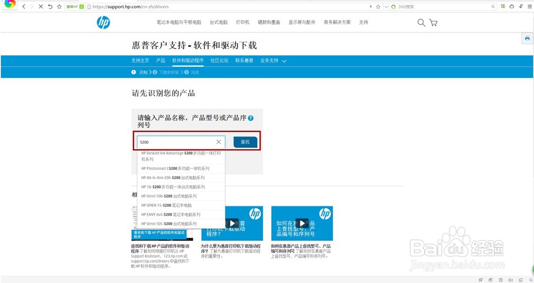534x283 pixels.
Task: Open the browser hamburger menu
Action: 530,6
